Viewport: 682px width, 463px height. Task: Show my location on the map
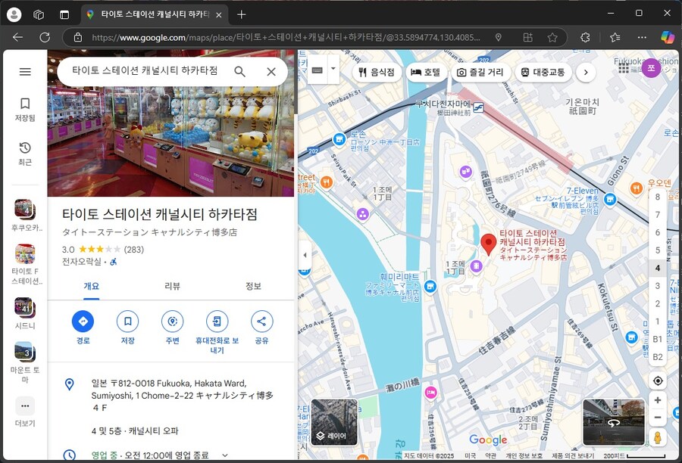click(x=658, y=381)
